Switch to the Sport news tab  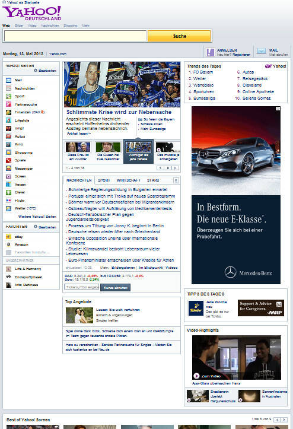104,180
